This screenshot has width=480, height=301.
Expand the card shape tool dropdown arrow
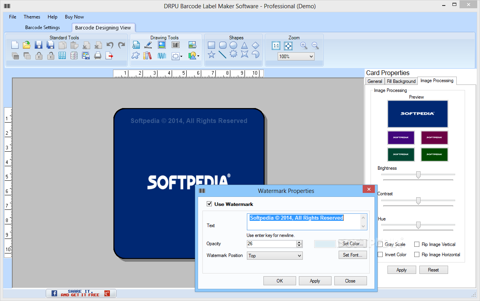pos(181,56)
